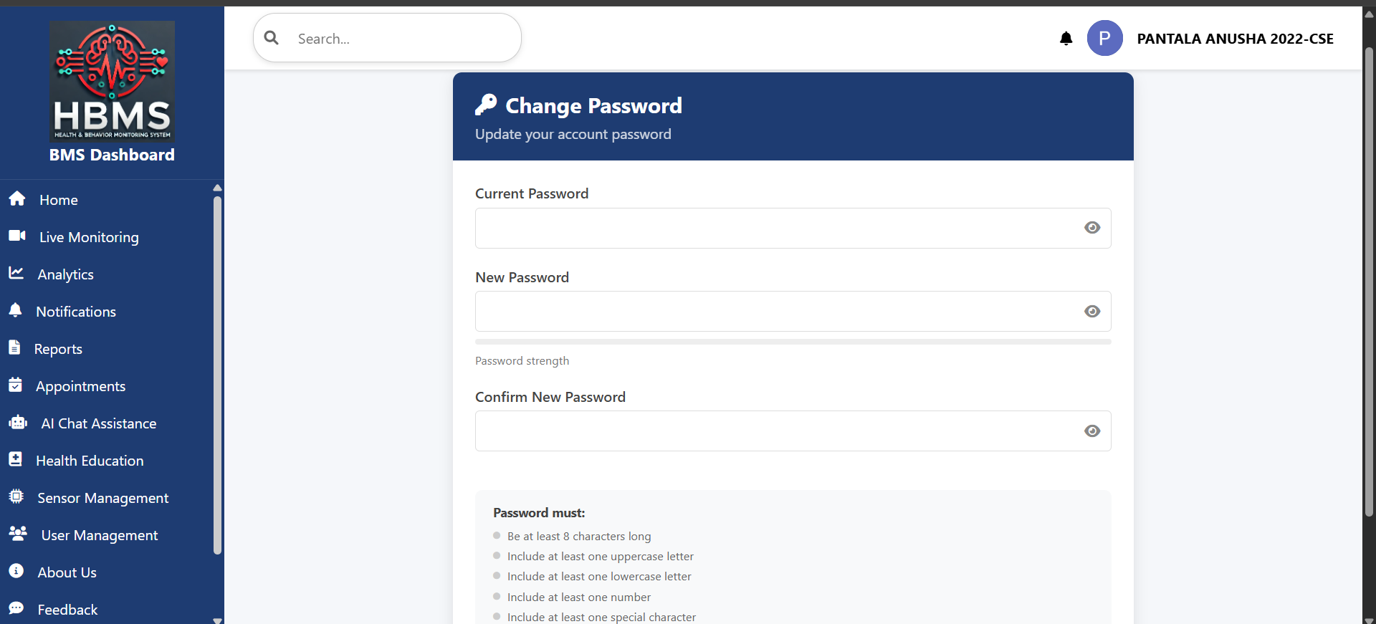The height and width of the screenshot is (624, 1376).
Task: Open the About Us page
Action: point(67,572)
